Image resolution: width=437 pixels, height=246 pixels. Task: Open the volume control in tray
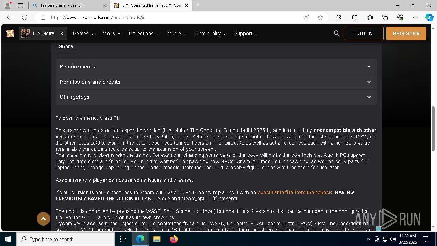point(393,239)
